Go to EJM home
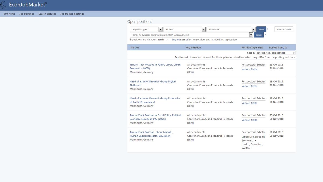323x182 pixels. [x=9, y=14]
